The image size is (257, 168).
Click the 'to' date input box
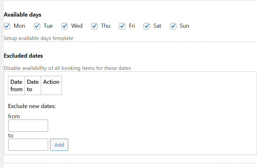(x=28, y=145)
